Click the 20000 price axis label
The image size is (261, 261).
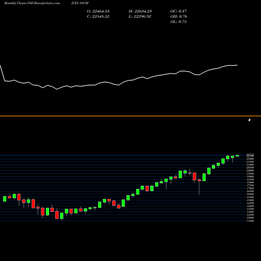(250, 171)
